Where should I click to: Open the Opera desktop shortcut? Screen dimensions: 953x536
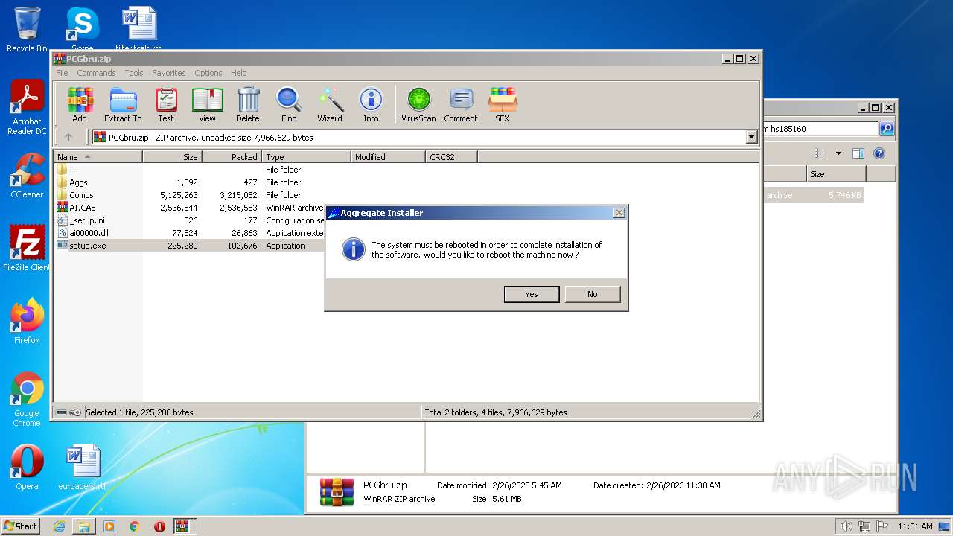coord(27,468)
